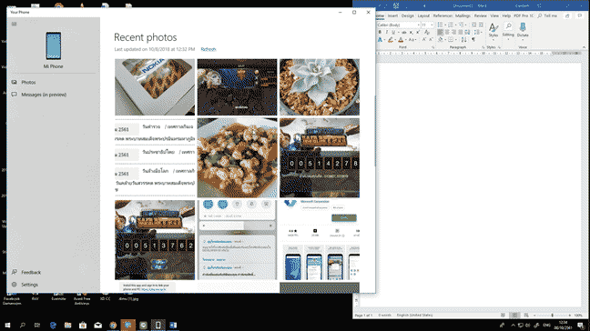
Task: Open the Change Case dropdown
Action: coord(412,39)
